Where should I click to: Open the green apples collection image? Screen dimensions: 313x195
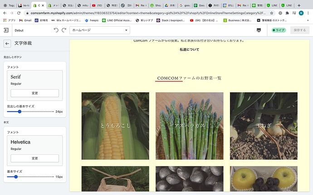point(264,179)
